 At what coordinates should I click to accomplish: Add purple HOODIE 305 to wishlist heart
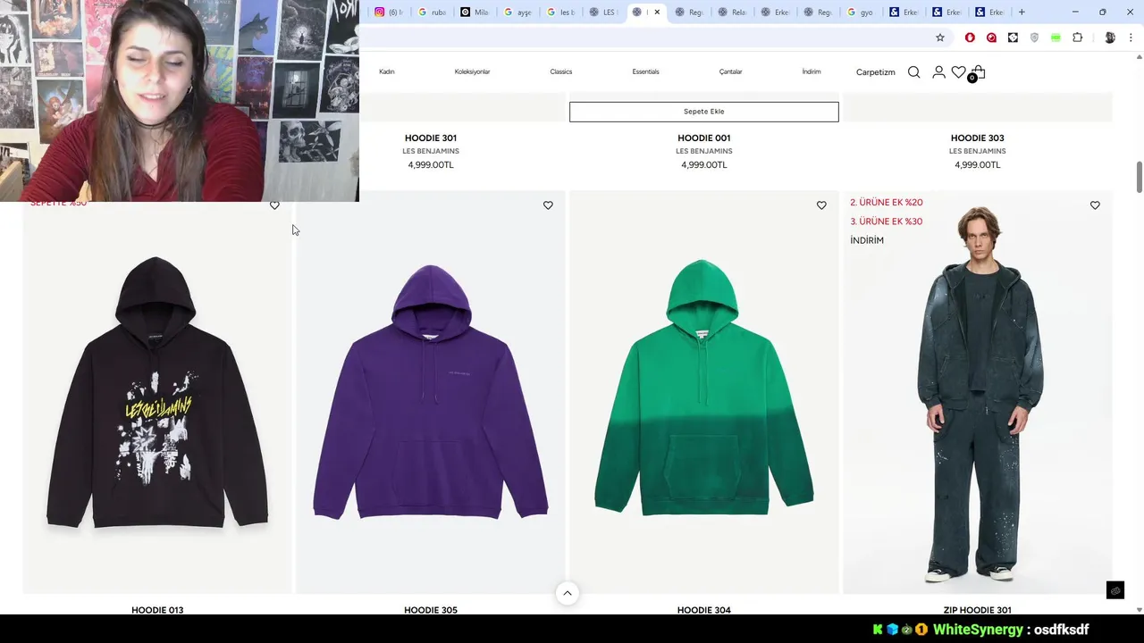pos(548,205)
